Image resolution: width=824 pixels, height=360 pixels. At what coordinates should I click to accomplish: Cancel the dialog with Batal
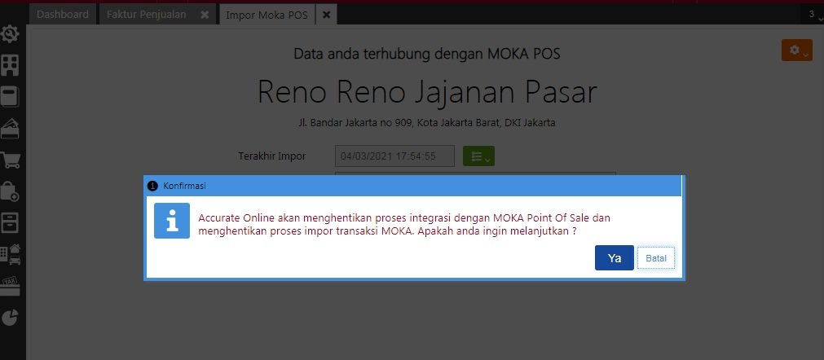point(656,258)
